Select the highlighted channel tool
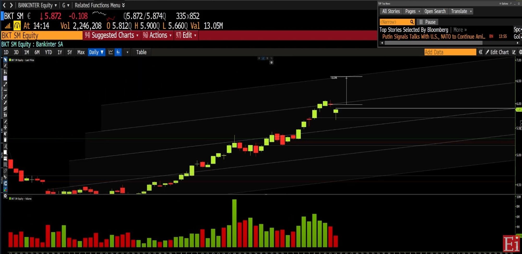Image resolution: width=522 pixels, height=254 pixels. pos(5,78)
